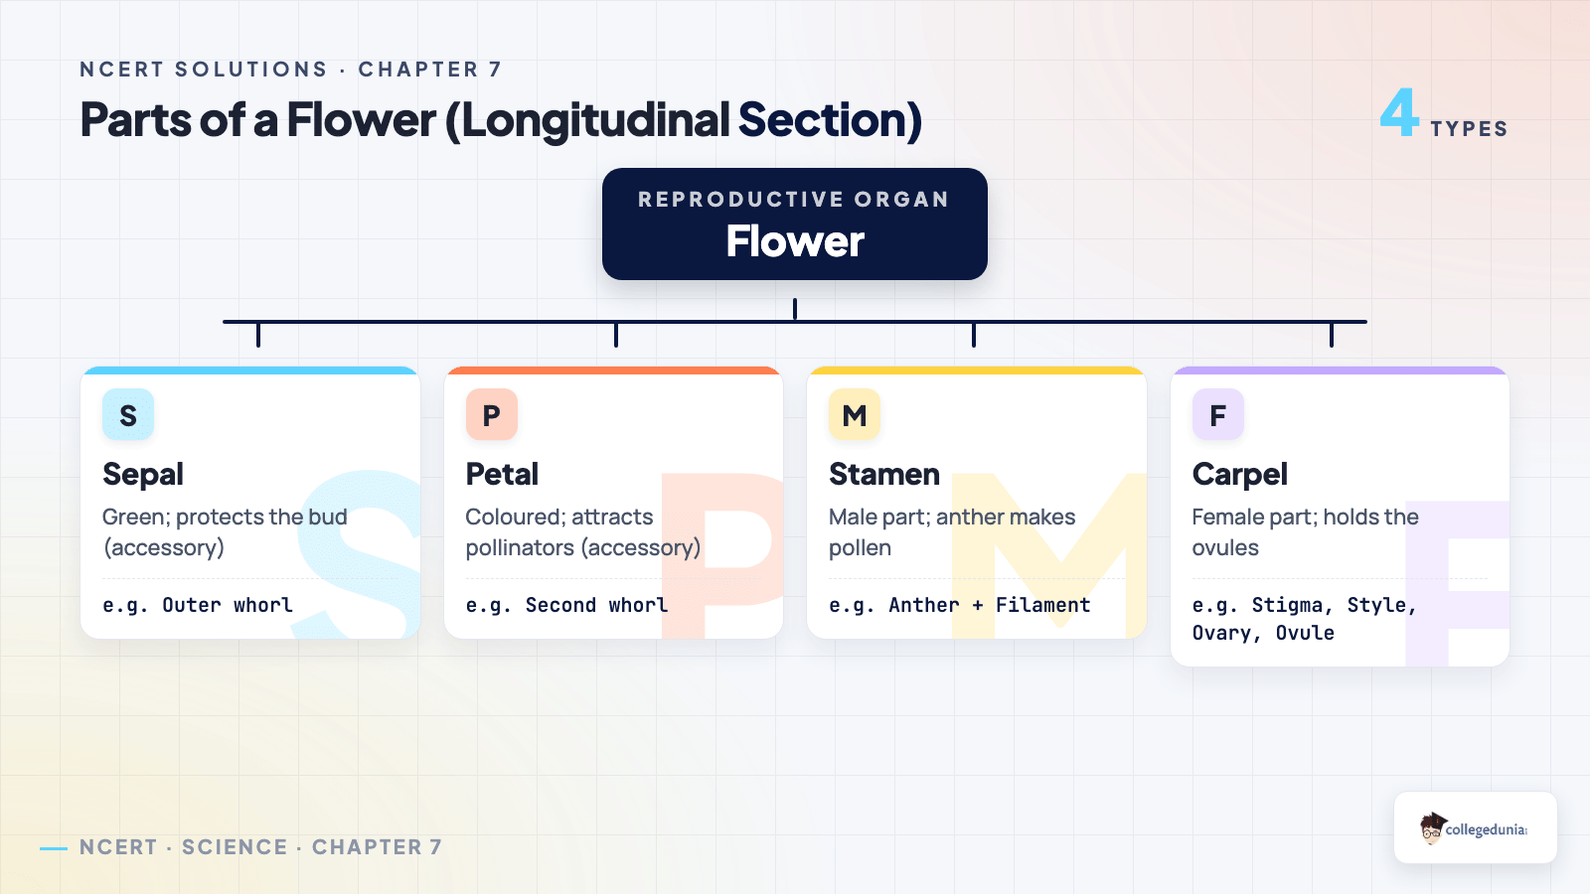Open the Sepal card heading

[143, 475]
